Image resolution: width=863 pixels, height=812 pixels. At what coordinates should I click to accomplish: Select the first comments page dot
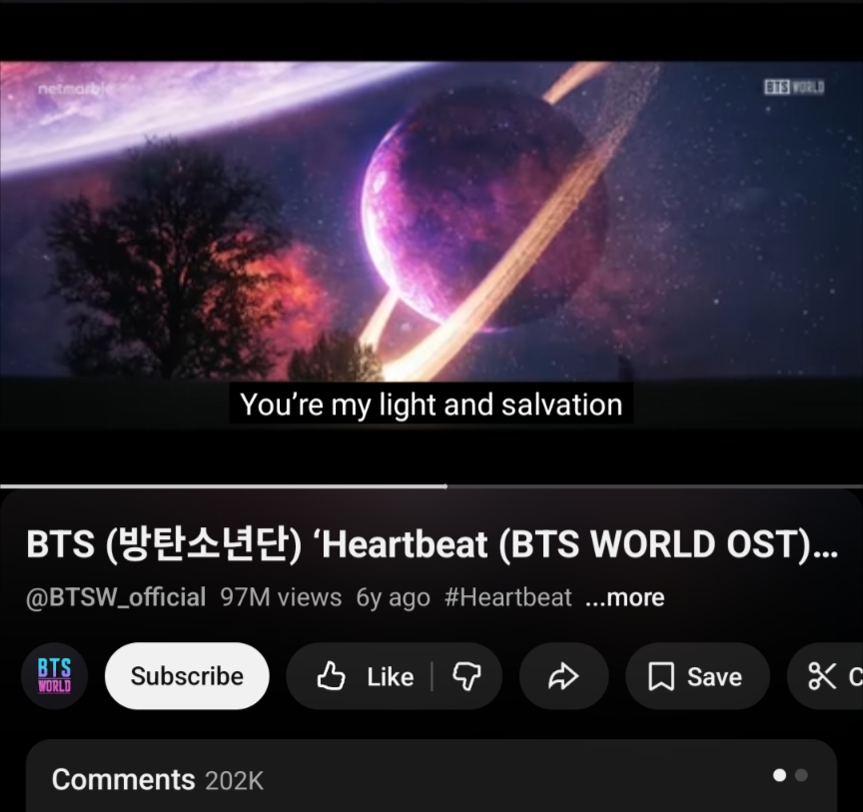tap(779, 775)
